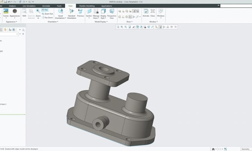Image resolution: width=252 pixels, height=151 pixels.
Task: Expand the Appearances dropdown arrow
Action: coord(14,18)
